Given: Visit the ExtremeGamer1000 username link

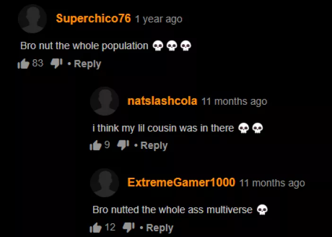Looking at the screenshot, I should click(x=181, y=182).
